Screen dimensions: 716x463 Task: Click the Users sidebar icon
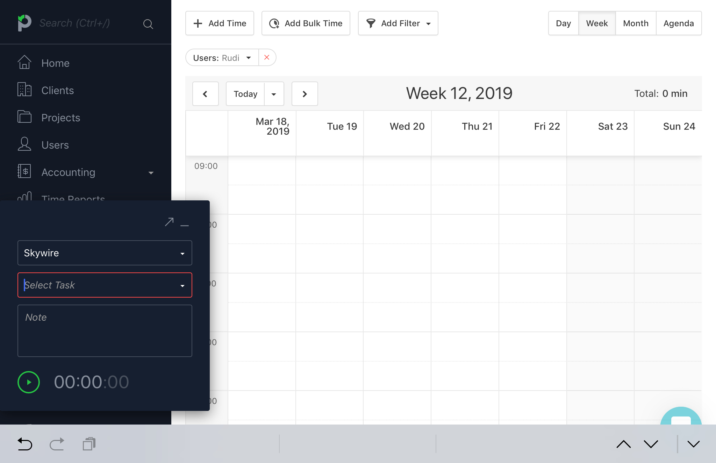point(24,145)
